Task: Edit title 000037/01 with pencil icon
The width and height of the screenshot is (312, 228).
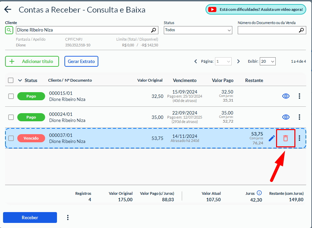Action: 272,138
